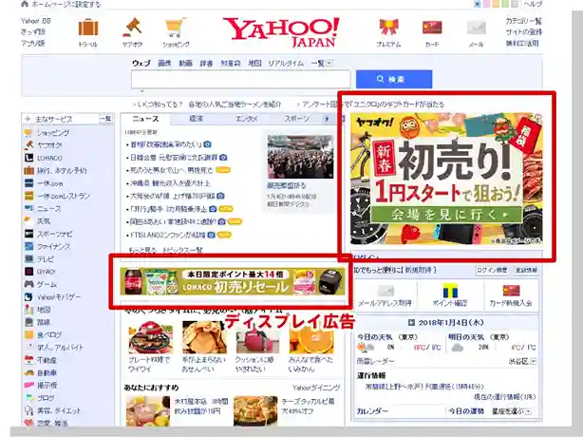Open the プレート料理でワイワイ product thumbnail
Viewport: 583px width, 437px height.
151,338
